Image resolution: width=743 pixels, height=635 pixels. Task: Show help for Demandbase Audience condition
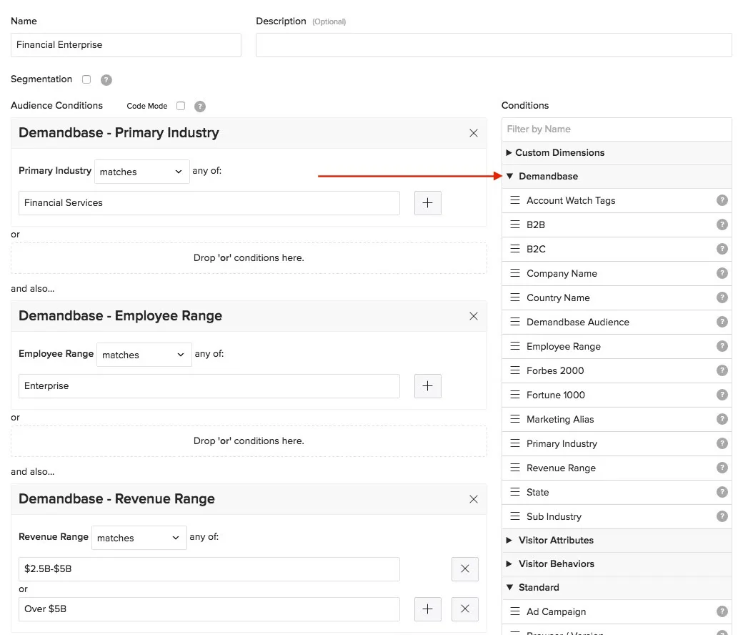click(722, 322)
